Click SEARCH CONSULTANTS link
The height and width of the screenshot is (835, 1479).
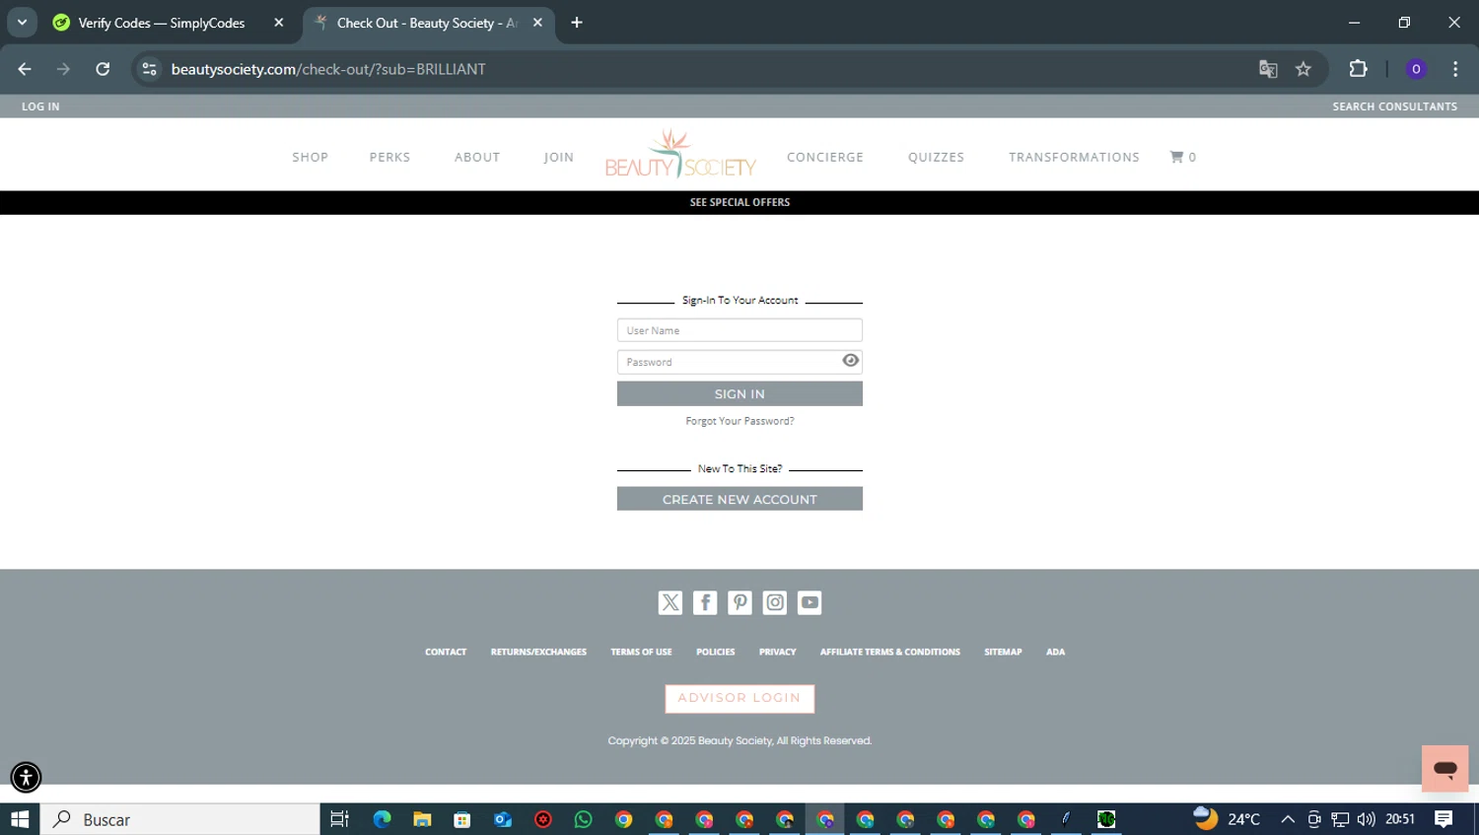click(1394, 106)
